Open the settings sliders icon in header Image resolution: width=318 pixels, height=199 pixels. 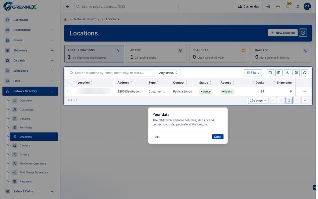click(297, 7)
